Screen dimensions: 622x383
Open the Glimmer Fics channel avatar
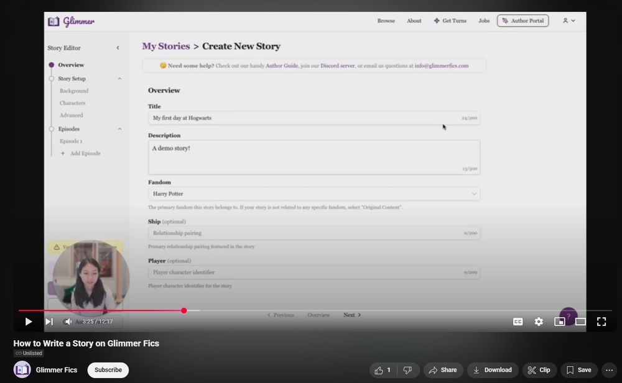pos(22,370)
